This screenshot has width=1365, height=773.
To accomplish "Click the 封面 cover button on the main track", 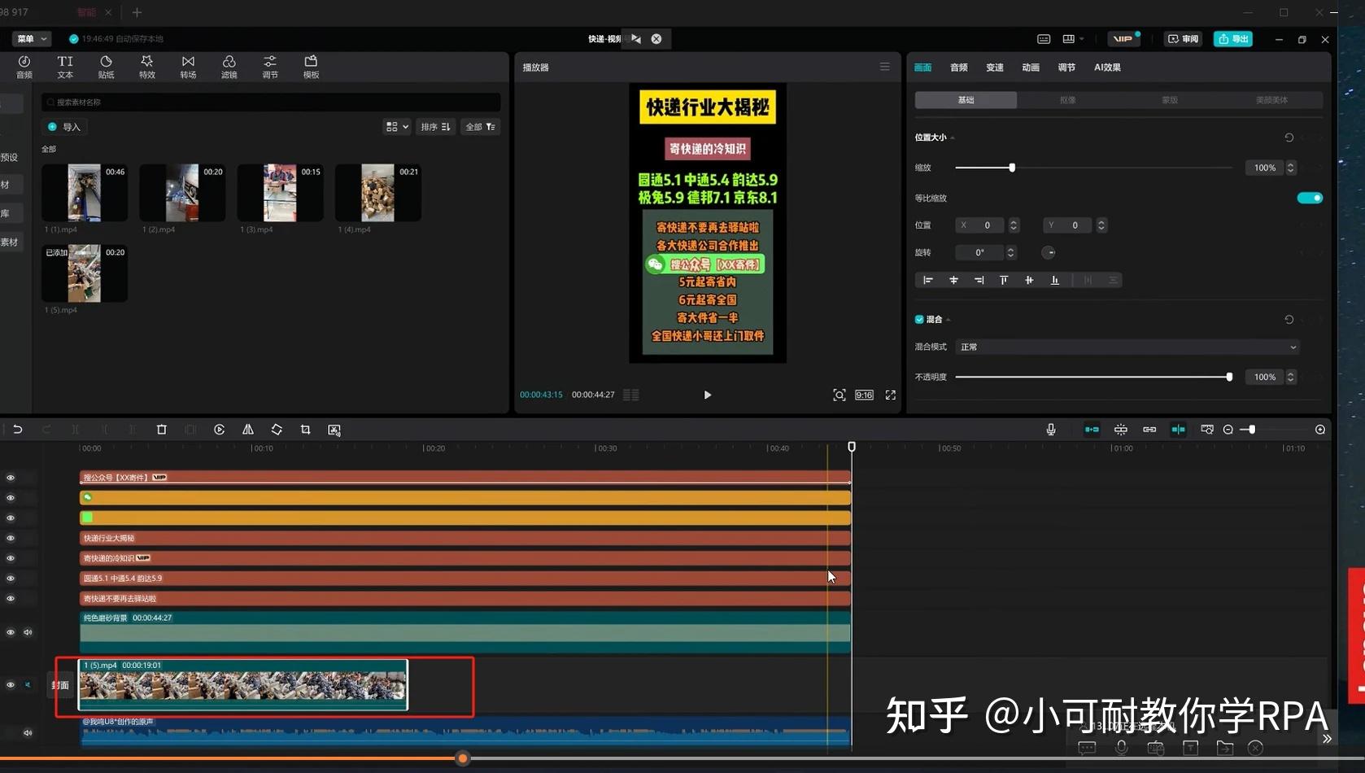I will click(x=60, y=685).
